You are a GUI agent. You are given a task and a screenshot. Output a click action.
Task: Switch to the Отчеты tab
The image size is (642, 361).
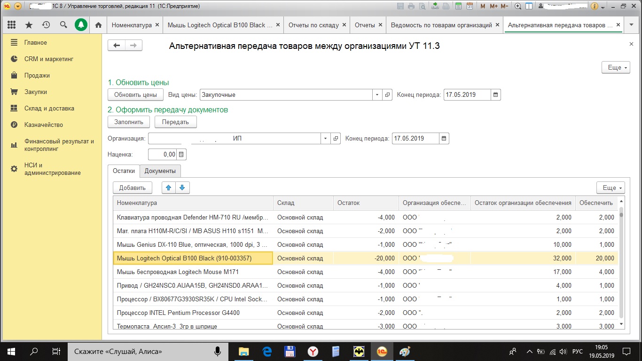pos(365,25)
